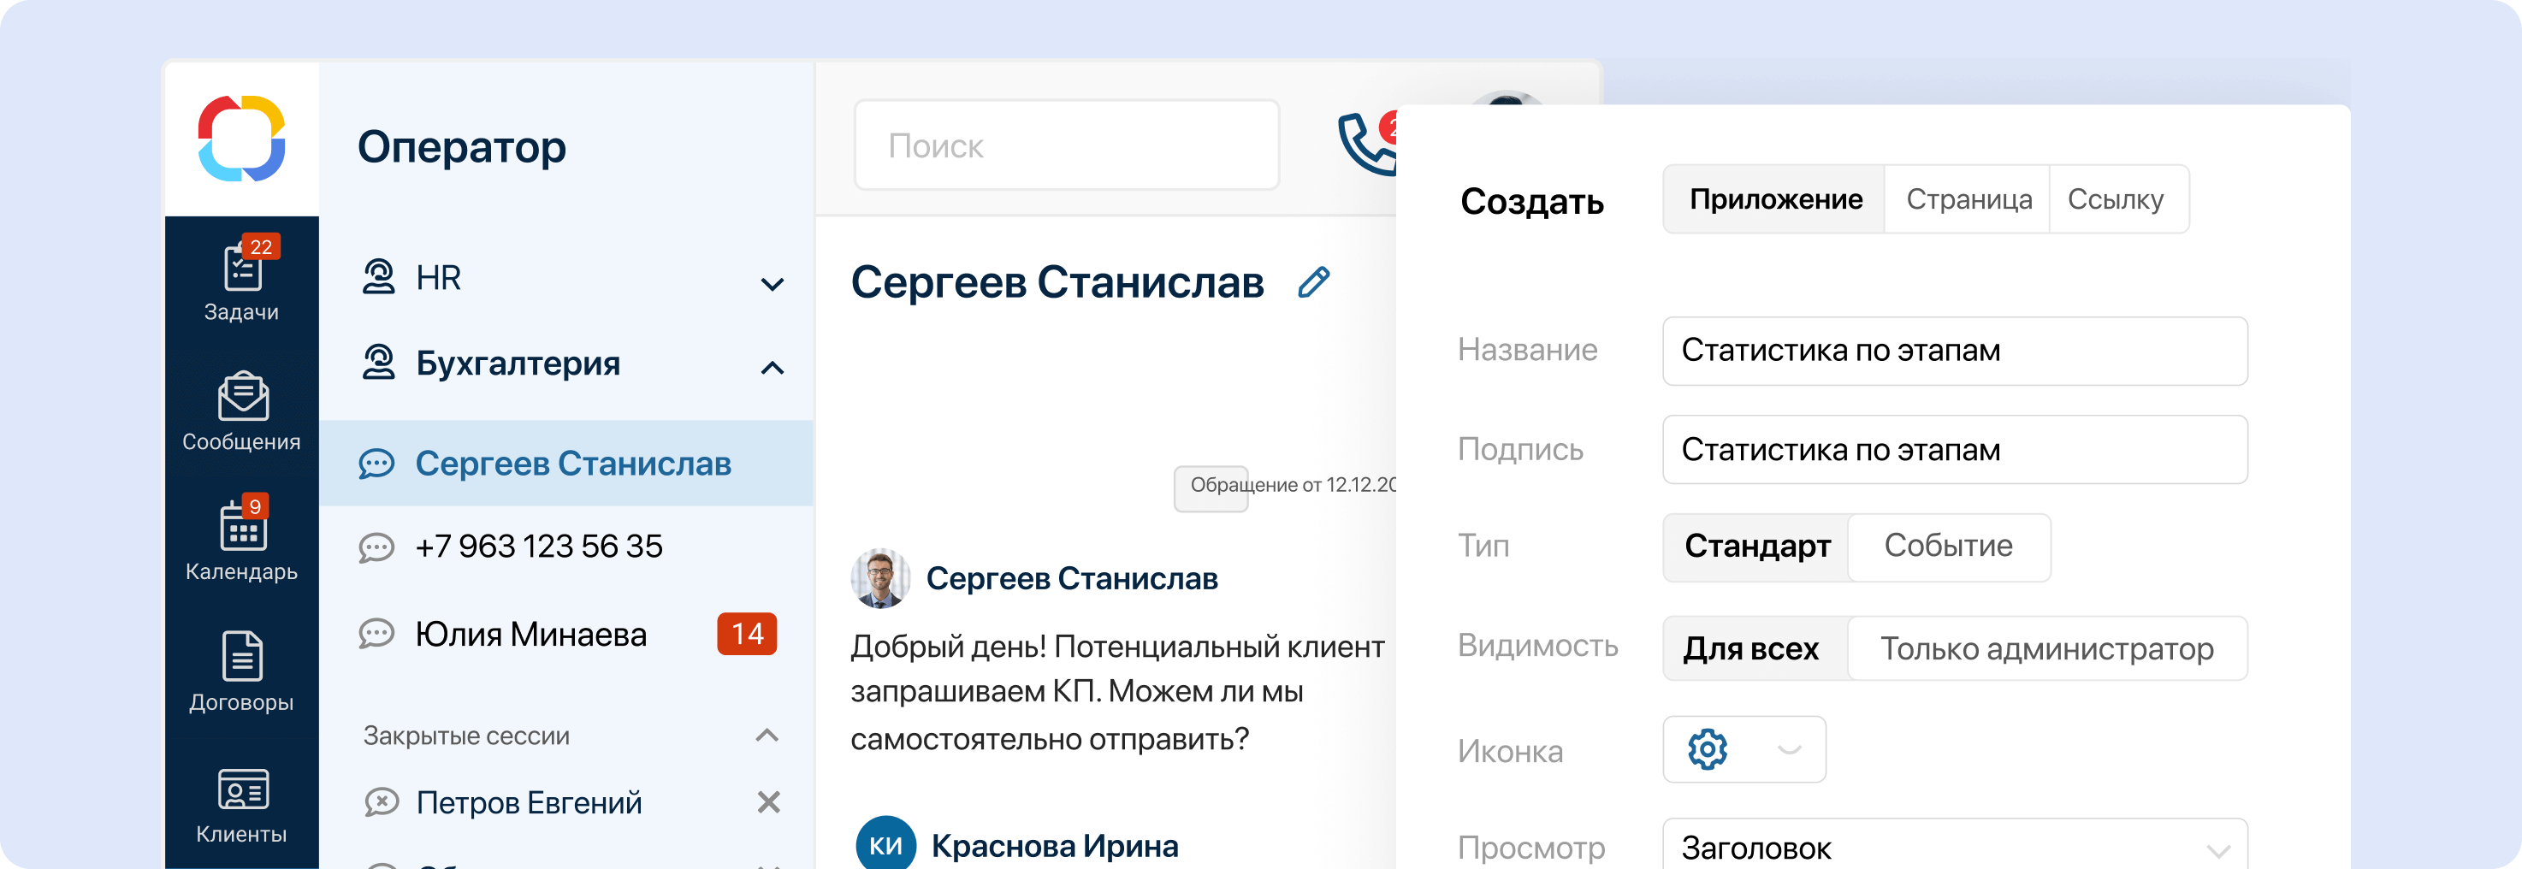Image resolution: width=2522 pixels, height=869 pixels.
Task: Click the Создать heading
Action: tap(1532, 202)
